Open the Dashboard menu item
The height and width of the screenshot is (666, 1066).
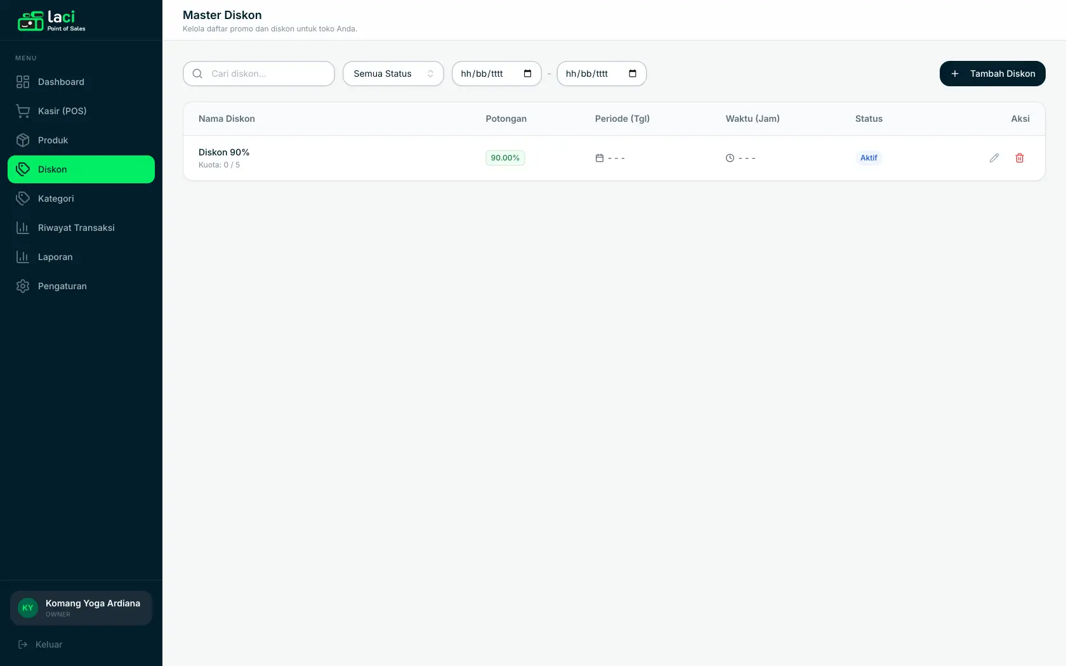[x=81, y=82]
